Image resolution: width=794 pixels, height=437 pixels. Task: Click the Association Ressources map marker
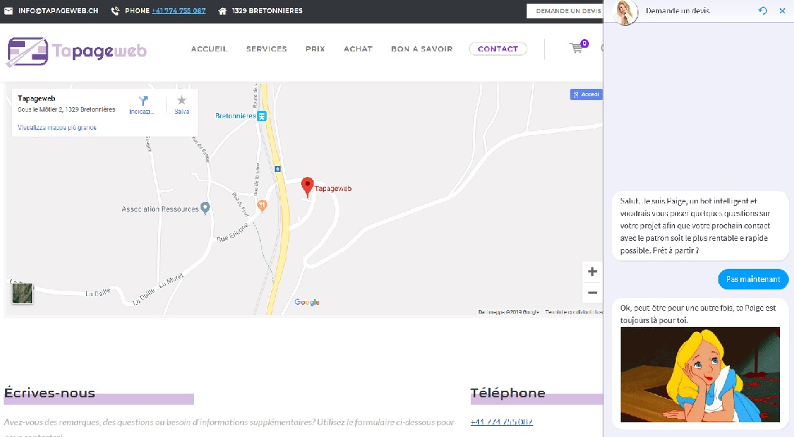[x=205, y=208]
